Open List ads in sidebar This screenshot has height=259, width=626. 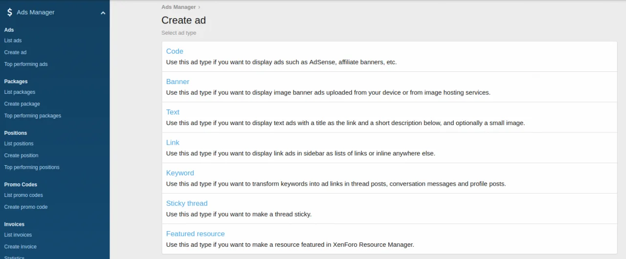click(x=13, y=41)
